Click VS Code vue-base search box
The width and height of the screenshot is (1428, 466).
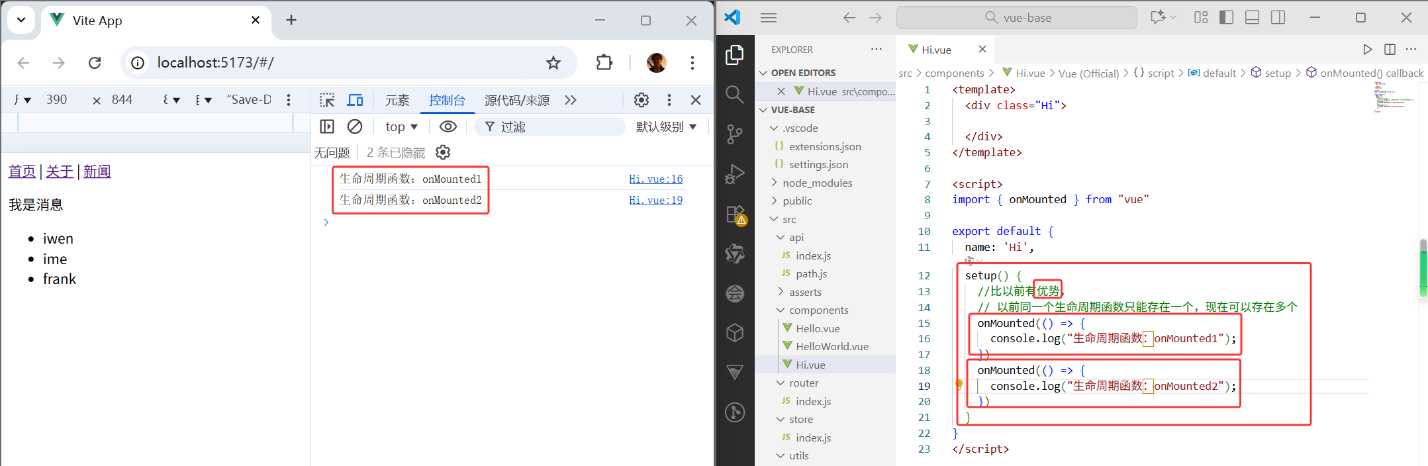[x=1017, y=18]
